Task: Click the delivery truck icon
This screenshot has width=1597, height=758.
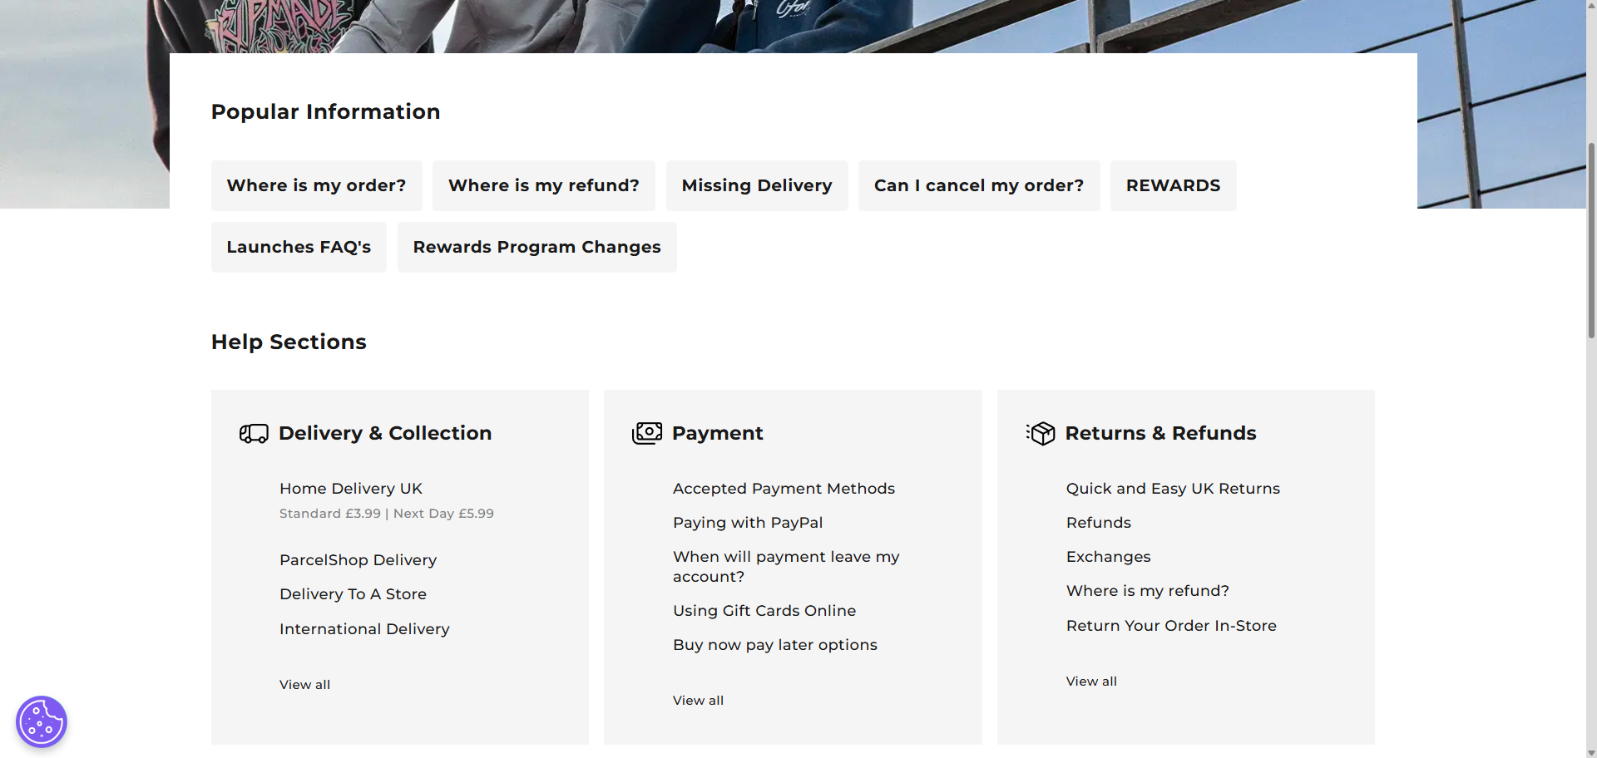Action: tap(254, 434)
